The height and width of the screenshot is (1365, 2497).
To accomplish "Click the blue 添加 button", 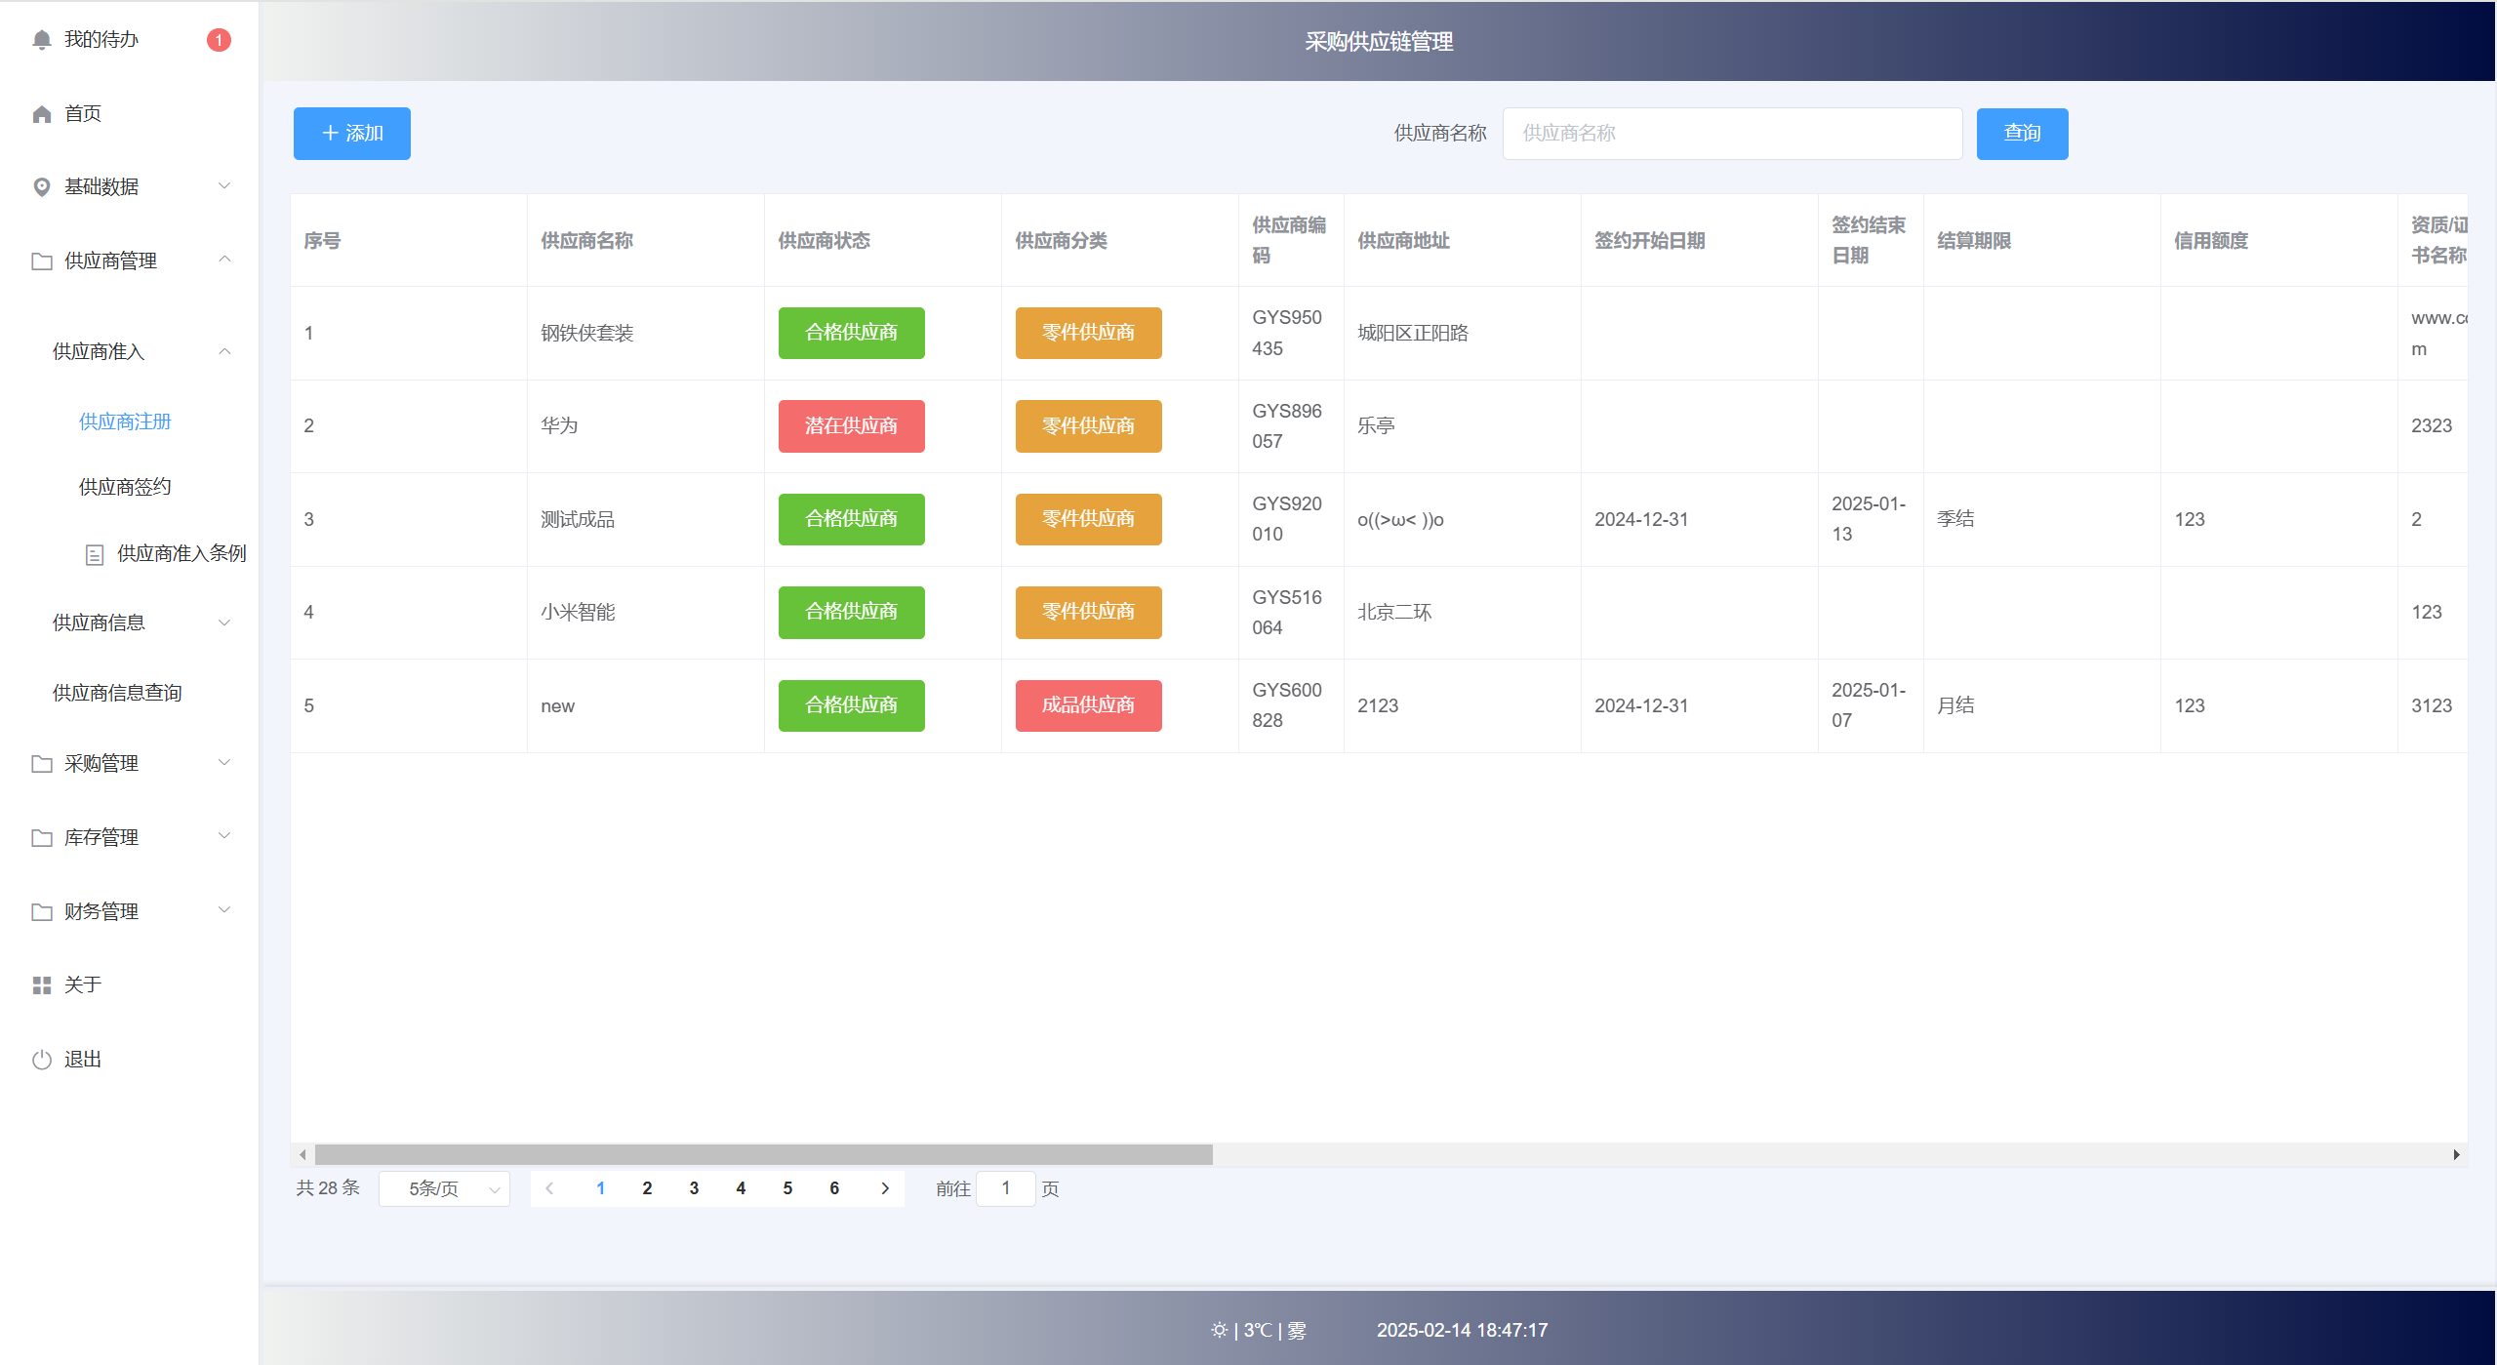I will 352,134.
